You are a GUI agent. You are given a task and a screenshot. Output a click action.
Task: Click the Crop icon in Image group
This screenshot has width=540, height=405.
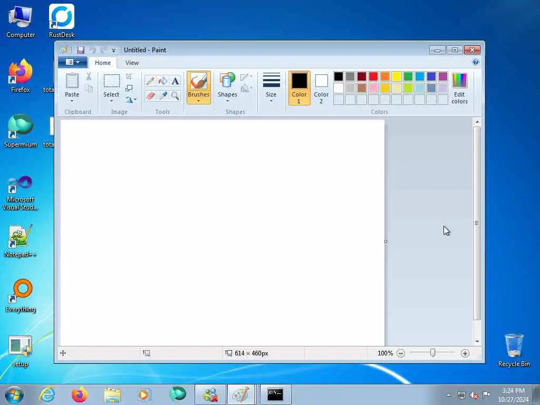(x=129, y=76)
